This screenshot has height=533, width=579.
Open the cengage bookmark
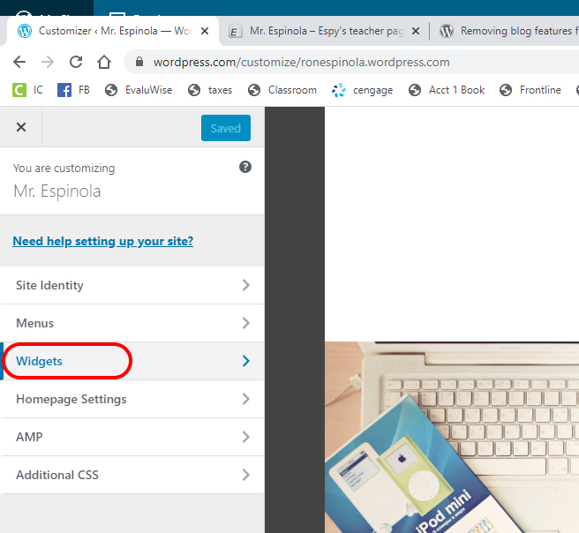363,90
